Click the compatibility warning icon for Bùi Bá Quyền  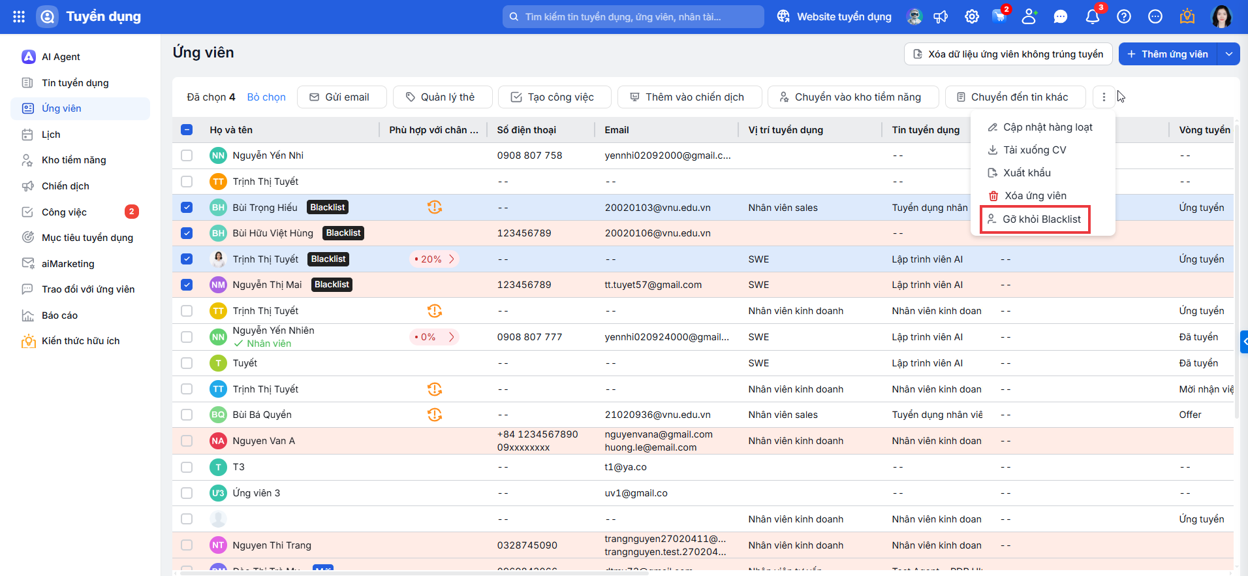pos(435,415)
